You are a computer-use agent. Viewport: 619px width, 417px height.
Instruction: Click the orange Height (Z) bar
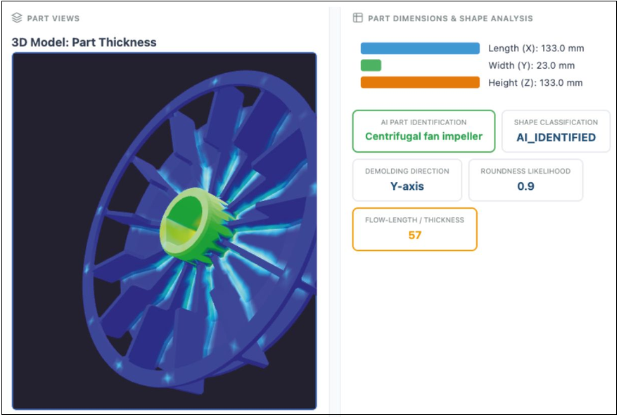[420, 82]
